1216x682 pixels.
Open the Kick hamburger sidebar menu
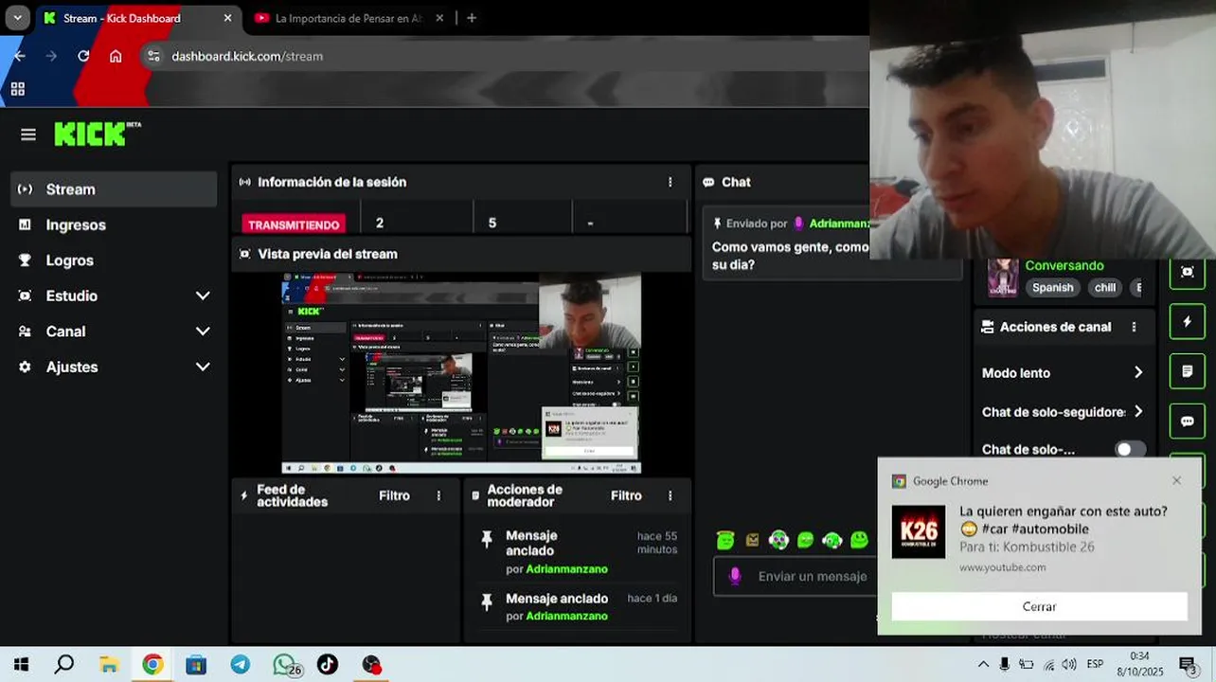point(28,135)
